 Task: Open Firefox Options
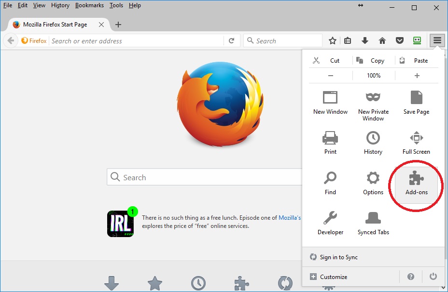pyautogui.click(x=373, y=184)
